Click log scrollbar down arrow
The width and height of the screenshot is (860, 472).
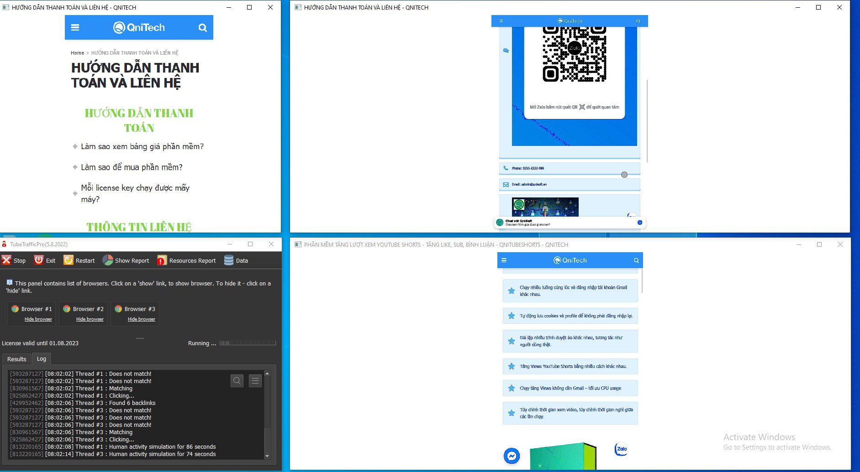[267, 456]
